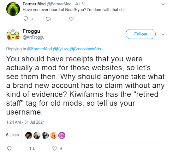View the 6 Likes list

12,135
